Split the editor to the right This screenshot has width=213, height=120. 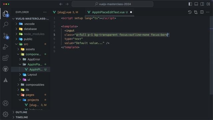tap(202, 12)
